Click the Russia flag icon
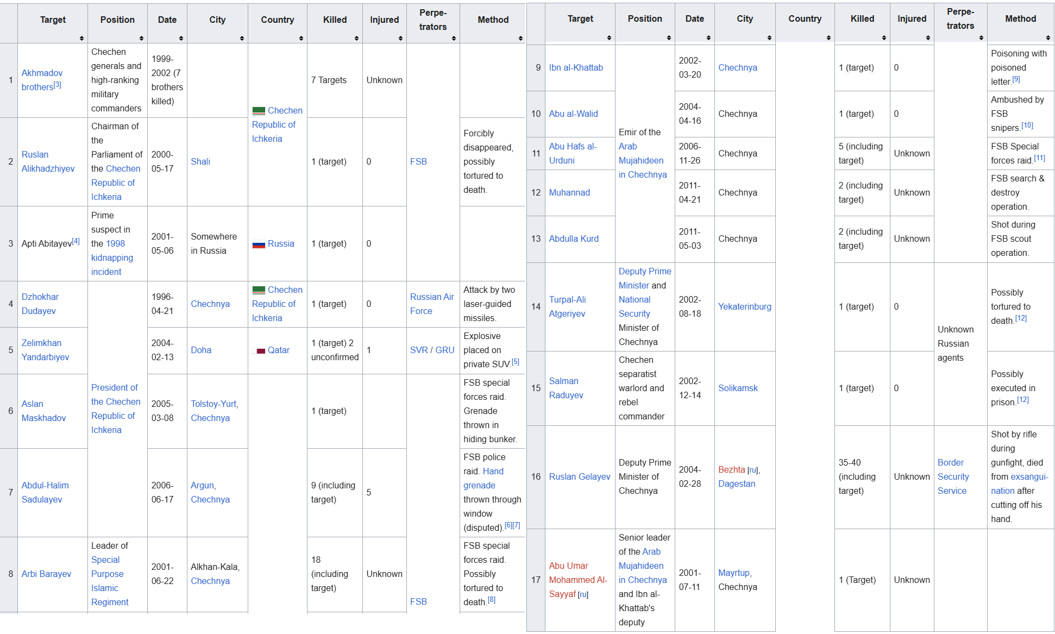 (259, 244)
